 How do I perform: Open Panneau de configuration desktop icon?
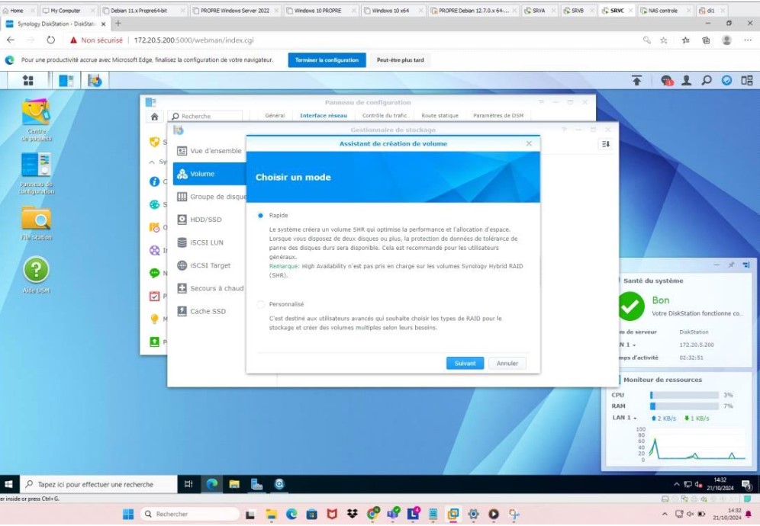pyautogui.click(x=37, y=173)
